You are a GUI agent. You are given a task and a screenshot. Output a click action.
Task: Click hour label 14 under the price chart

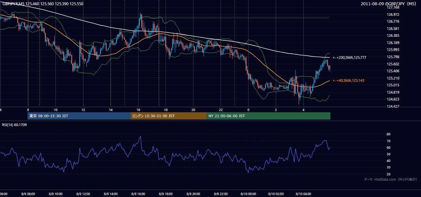pos(111,110)
